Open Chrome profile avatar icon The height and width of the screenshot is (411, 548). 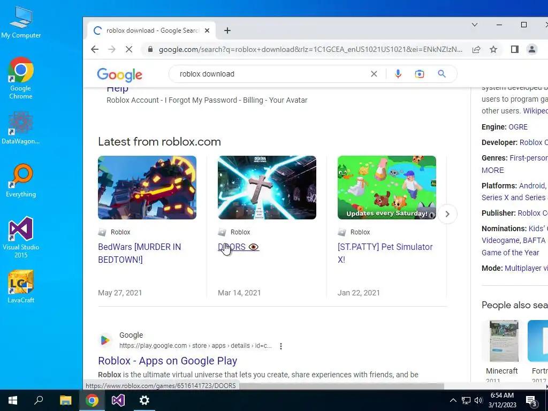click(532, 49)
